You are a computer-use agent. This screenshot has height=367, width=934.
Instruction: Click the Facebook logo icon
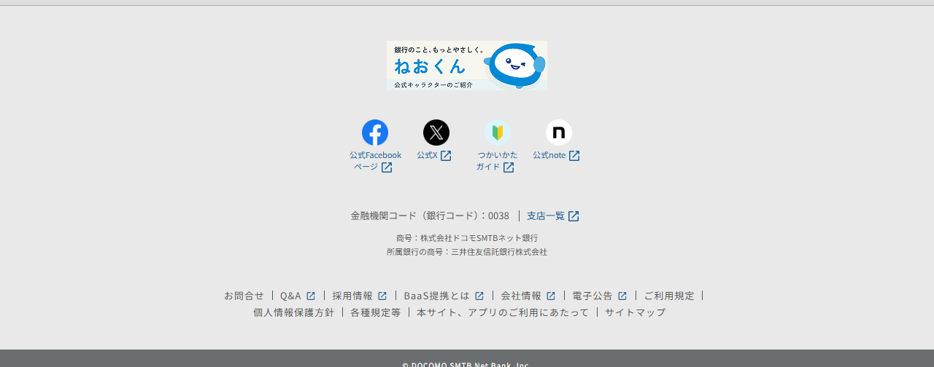coord(375,133)
